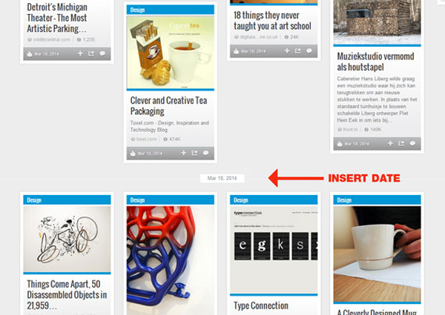The width and height of the screenshot is (445, 315).
Task: Open Things Come Apart article title
Action: click(x=67, y=295)
